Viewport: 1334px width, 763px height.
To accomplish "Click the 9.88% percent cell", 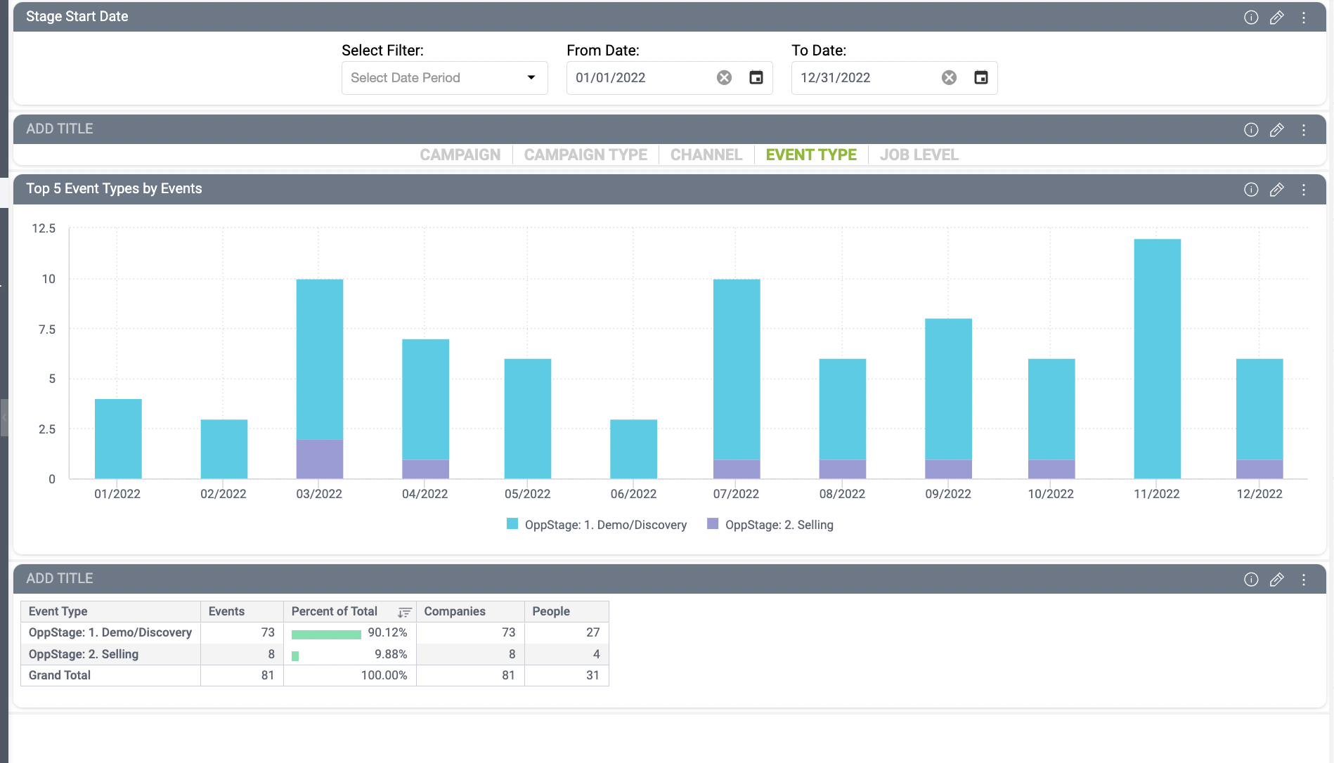I will point(349,654).
